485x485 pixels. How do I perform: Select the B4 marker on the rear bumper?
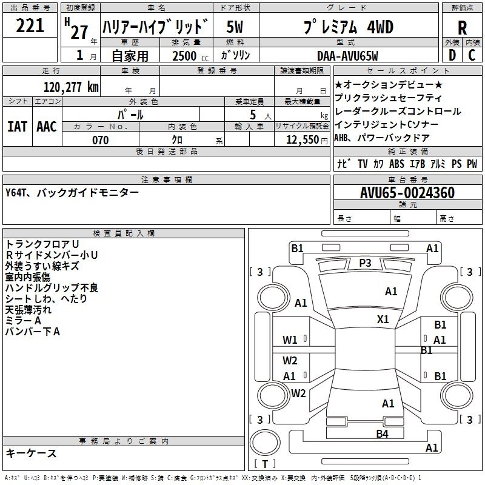coord(382,433)
